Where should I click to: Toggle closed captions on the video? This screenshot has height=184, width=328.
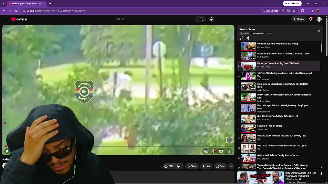(206, 151)
